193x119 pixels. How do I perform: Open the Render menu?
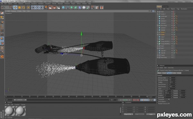[54, 4]
